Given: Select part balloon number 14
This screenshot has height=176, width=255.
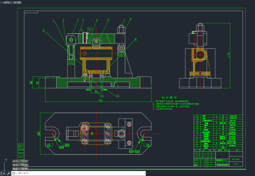Looking at the screenshot, I should coord(135,39).
